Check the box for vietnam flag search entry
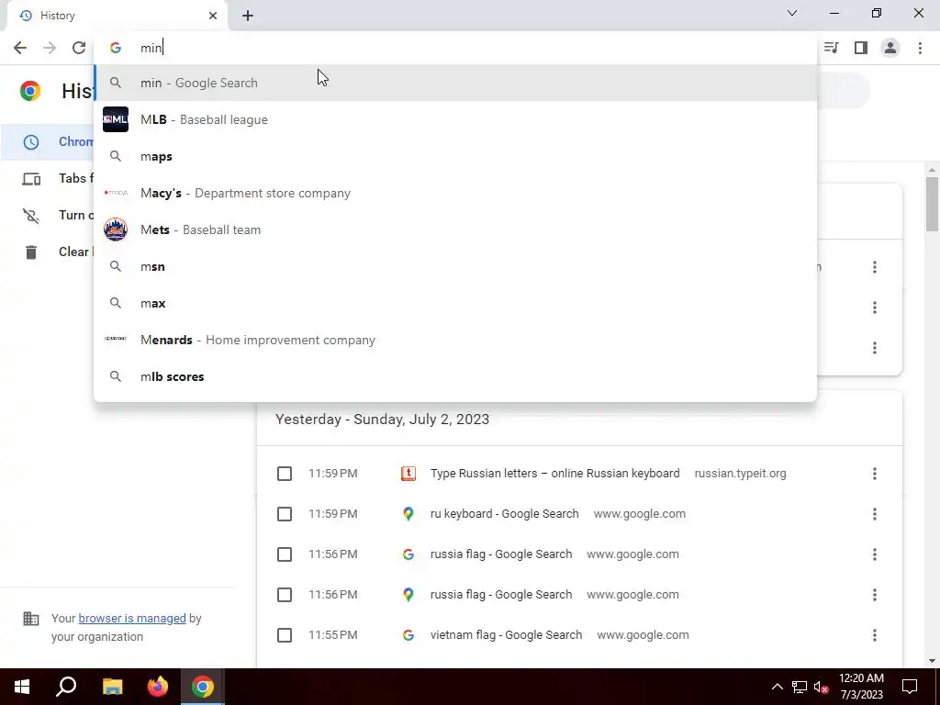The image size is (940, 705). click(285, 635)
